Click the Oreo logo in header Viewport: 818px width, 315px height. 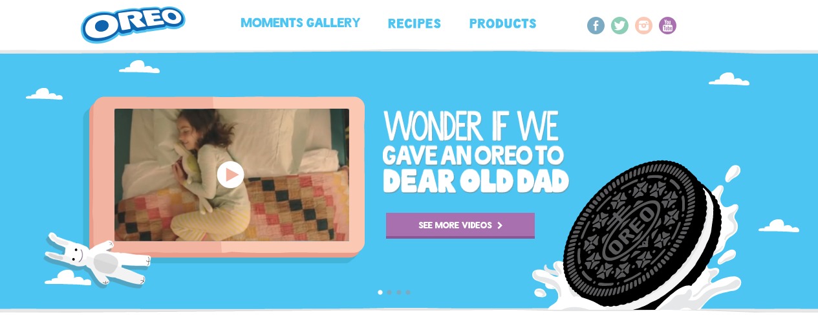tap(133, 24)
